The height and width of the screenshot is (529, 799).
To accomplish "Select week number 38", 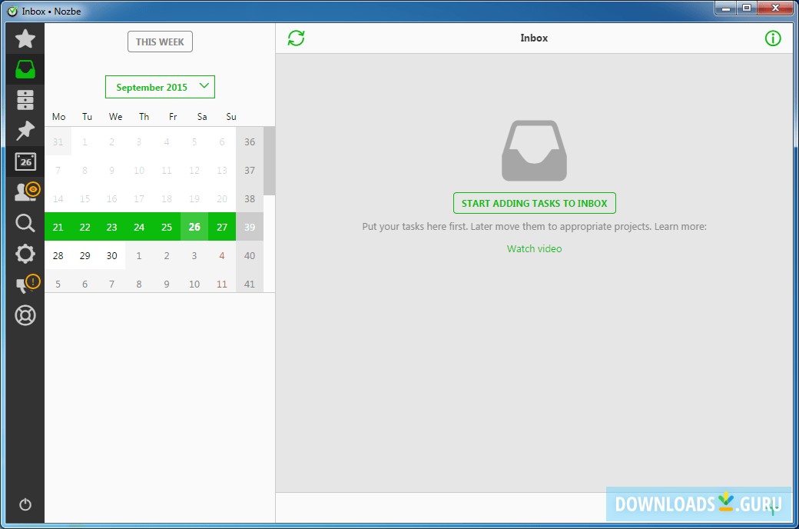I will click(x=250, y=199).
